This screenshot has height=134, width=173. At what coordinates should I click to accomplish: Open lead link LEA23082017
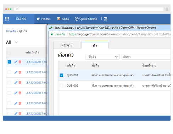click(x=36, y=62)
